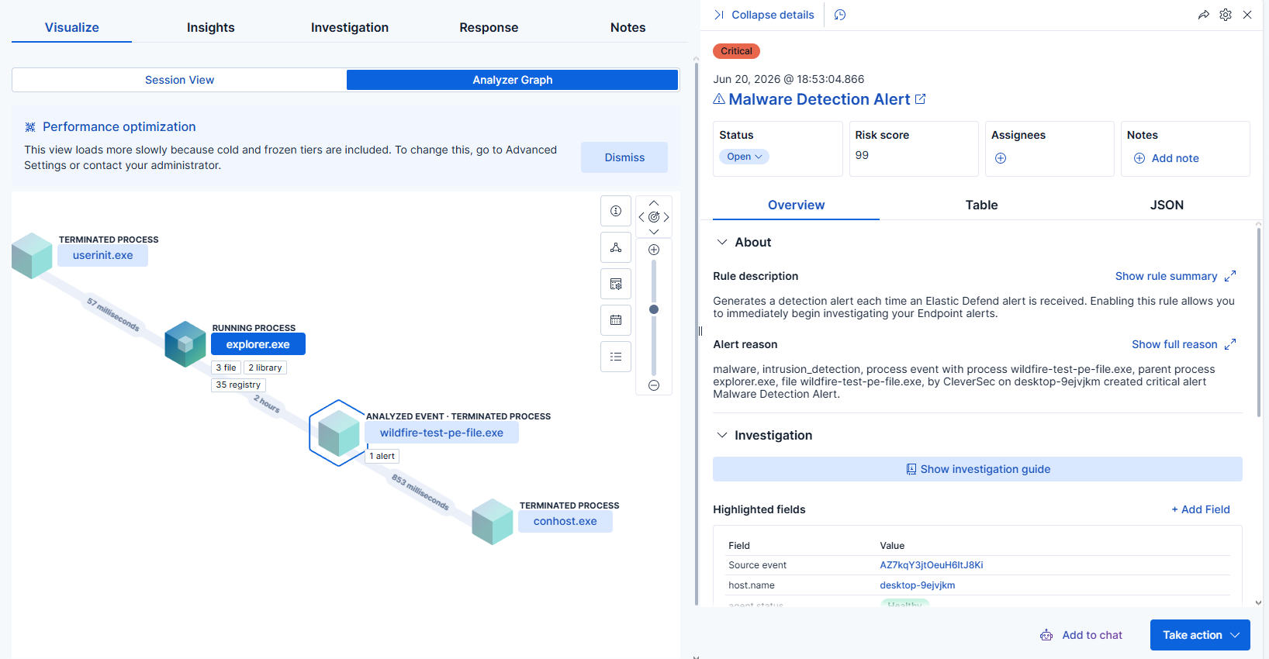The image size is (1269, 659).
Task: Select the Overview tab
Action: tap(796, 205)
